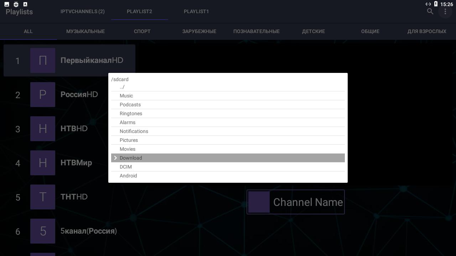Click the НТВ Мир channel logo tile
456x256 pixels.
pos(43,163)
